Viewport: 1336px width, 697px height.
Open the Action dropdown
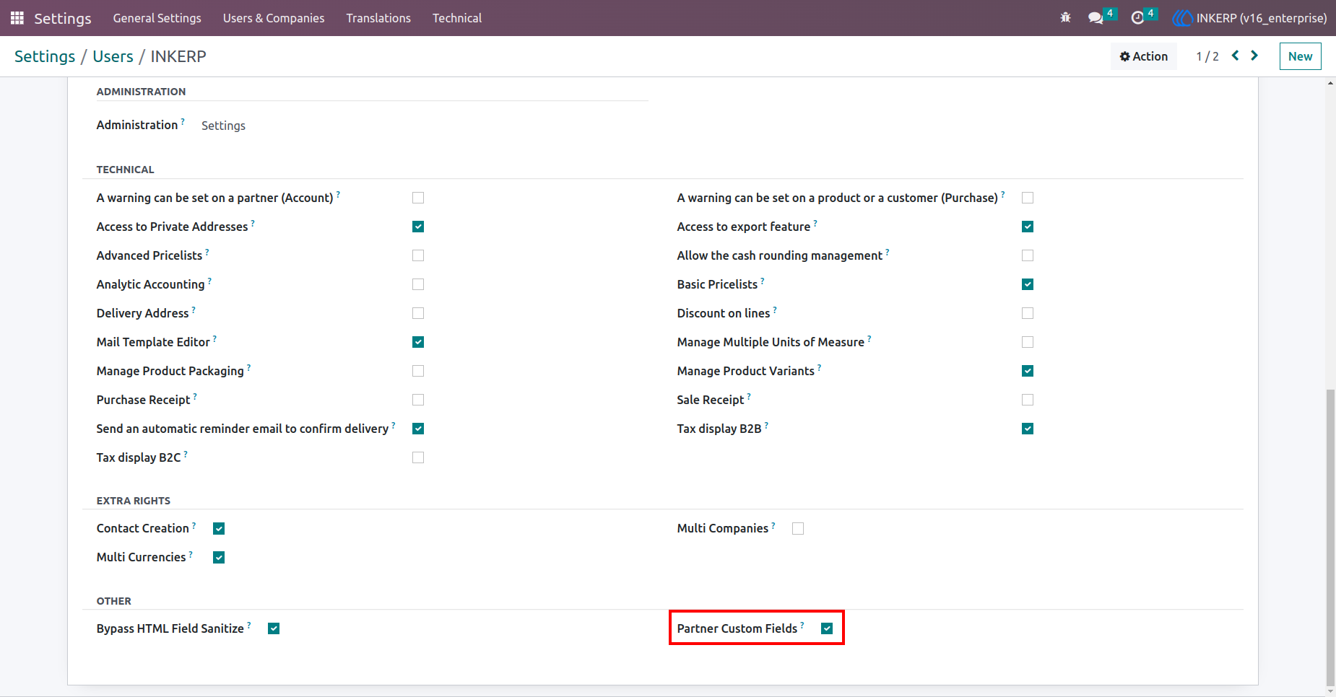1144,56
